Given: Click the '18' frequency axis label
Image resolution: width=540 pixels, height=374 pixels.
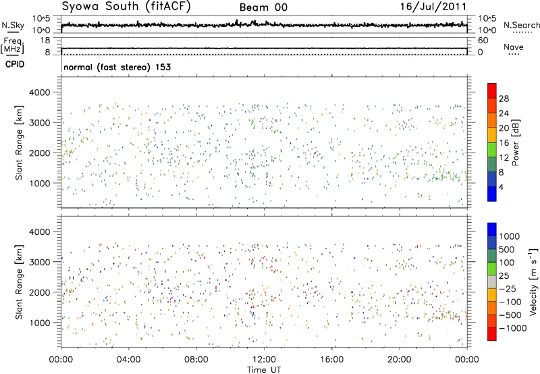Looking at the screenshot, I should click(45, 41).
